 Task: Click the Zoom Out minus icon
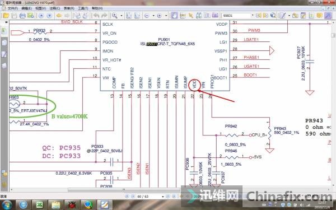(x=147, y=16)
